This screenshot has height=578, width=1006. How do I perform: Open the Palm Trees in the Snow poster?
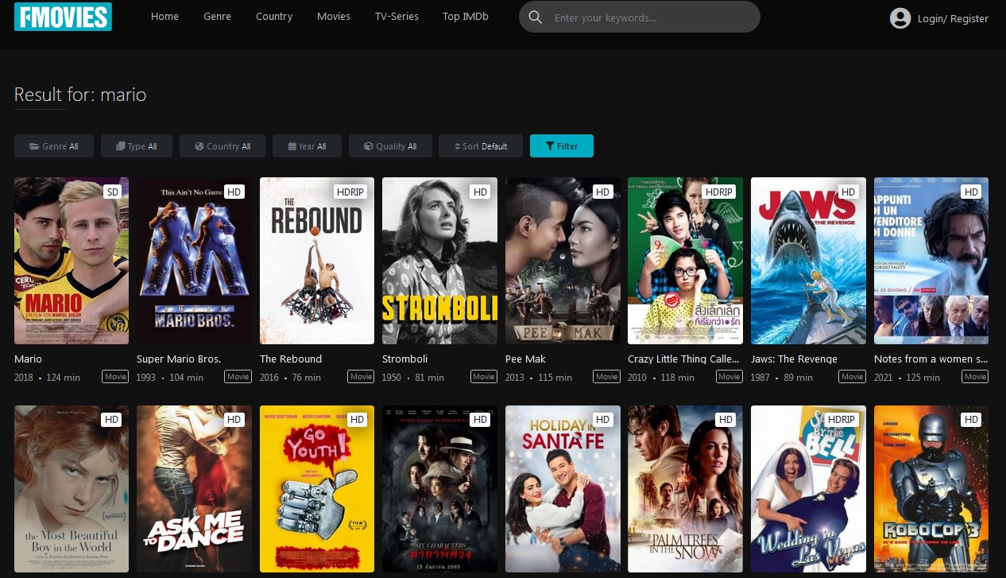pos(685,489)
